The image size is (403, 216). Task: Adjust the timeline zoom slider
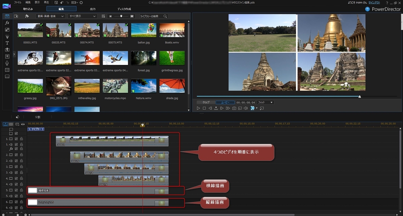17,215
